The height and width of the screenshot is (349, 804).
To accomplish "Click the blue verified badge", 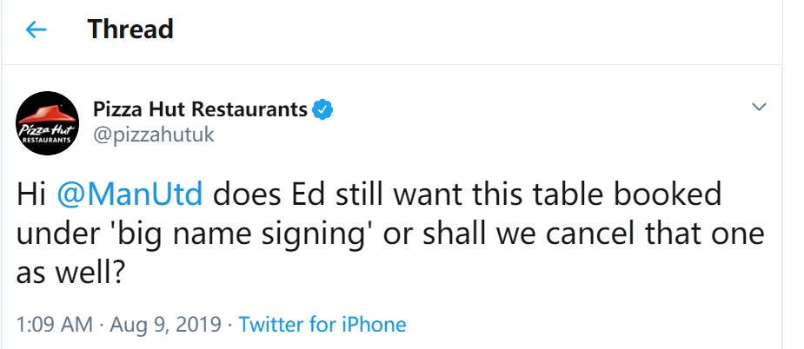I will 323,109.
